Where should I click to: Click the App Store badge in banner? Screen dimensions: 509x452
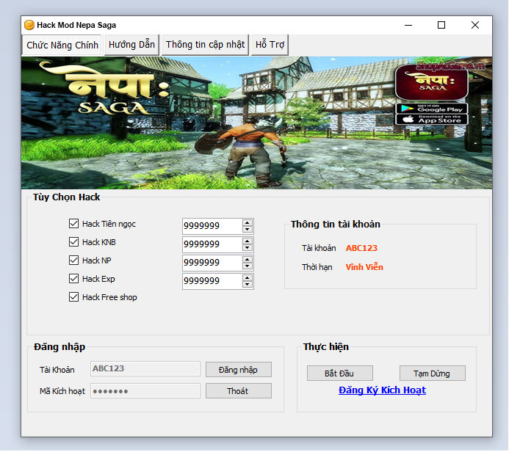tap(432, 120)
